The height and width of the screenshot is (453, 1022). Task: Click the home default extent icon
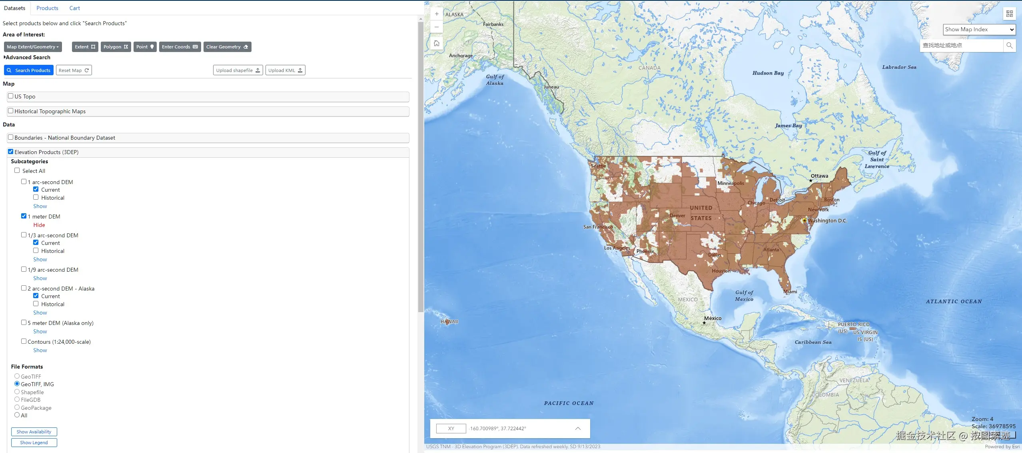coord(437,43)
